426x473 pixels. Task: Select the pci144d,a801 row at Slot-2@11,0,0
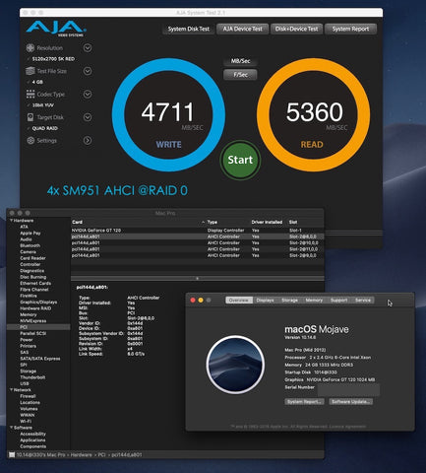tap(198, 249)
